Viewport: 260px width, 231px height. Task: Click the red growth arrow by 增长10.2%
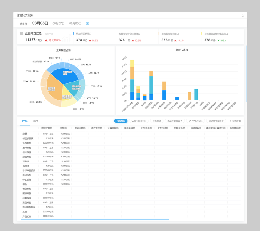pyautogui.click(x=46, y=40)
